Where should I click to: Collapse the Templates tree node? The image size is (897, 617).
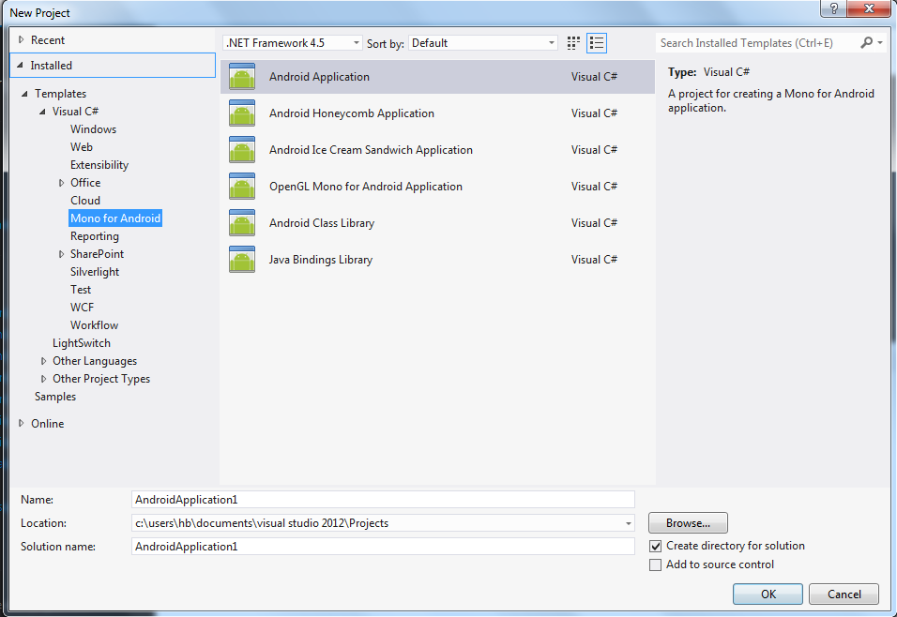click(x=24, y=93)
